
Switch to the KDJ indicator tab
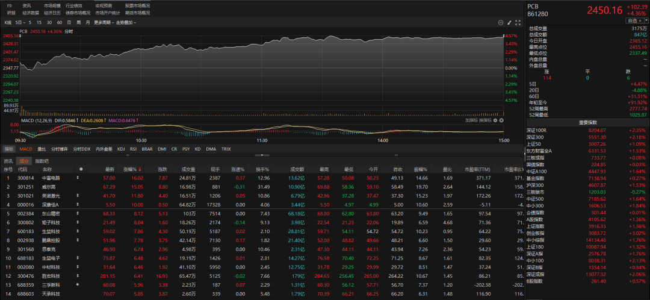(x=121, y=149)
